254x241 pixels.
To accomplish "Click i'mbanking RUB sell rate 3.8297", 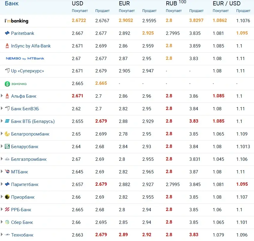I will (x=196, y=20).
